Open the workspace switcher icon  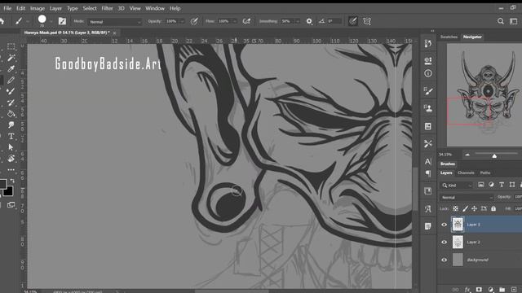[x=514, y=21]
